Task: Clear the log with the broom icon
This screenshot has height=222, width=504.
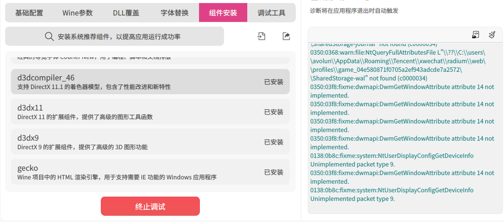Action: 492,35
